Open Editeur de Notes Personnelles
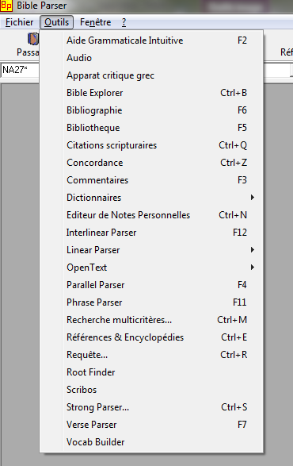293x466 pixels. click(x=151, y=215)
